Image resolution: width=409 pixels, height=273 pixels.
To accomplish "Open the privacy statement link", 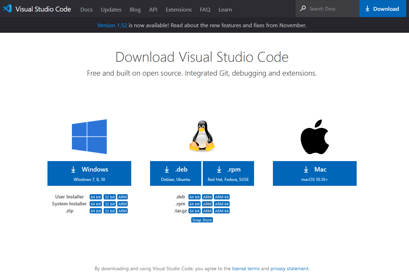I will coord(289,268).
